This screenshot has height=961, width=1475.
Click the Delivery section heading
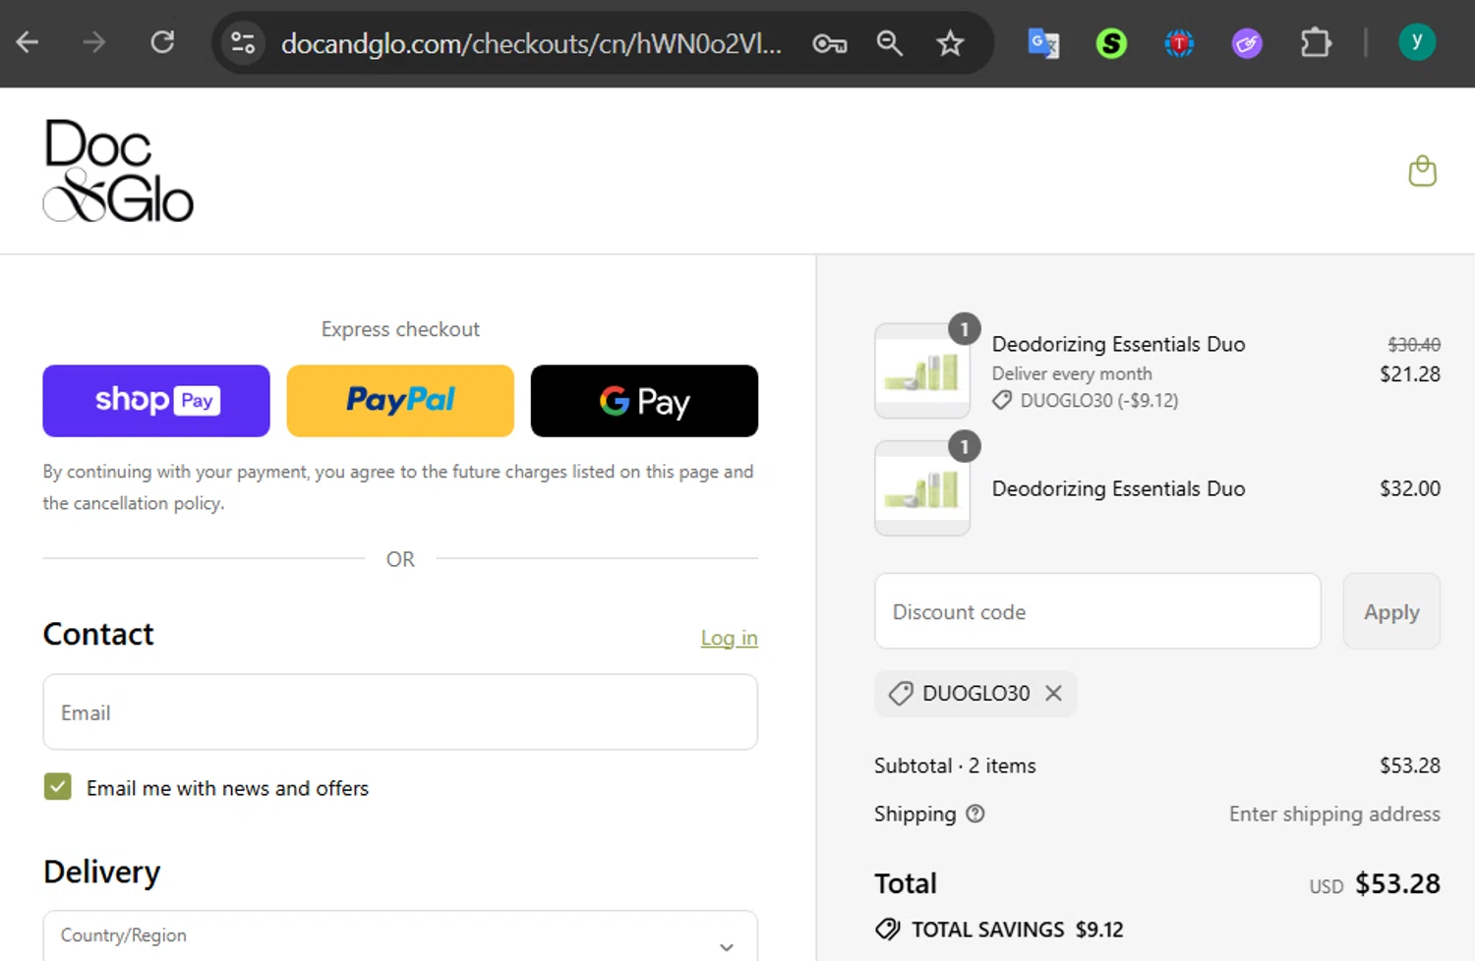101,872
